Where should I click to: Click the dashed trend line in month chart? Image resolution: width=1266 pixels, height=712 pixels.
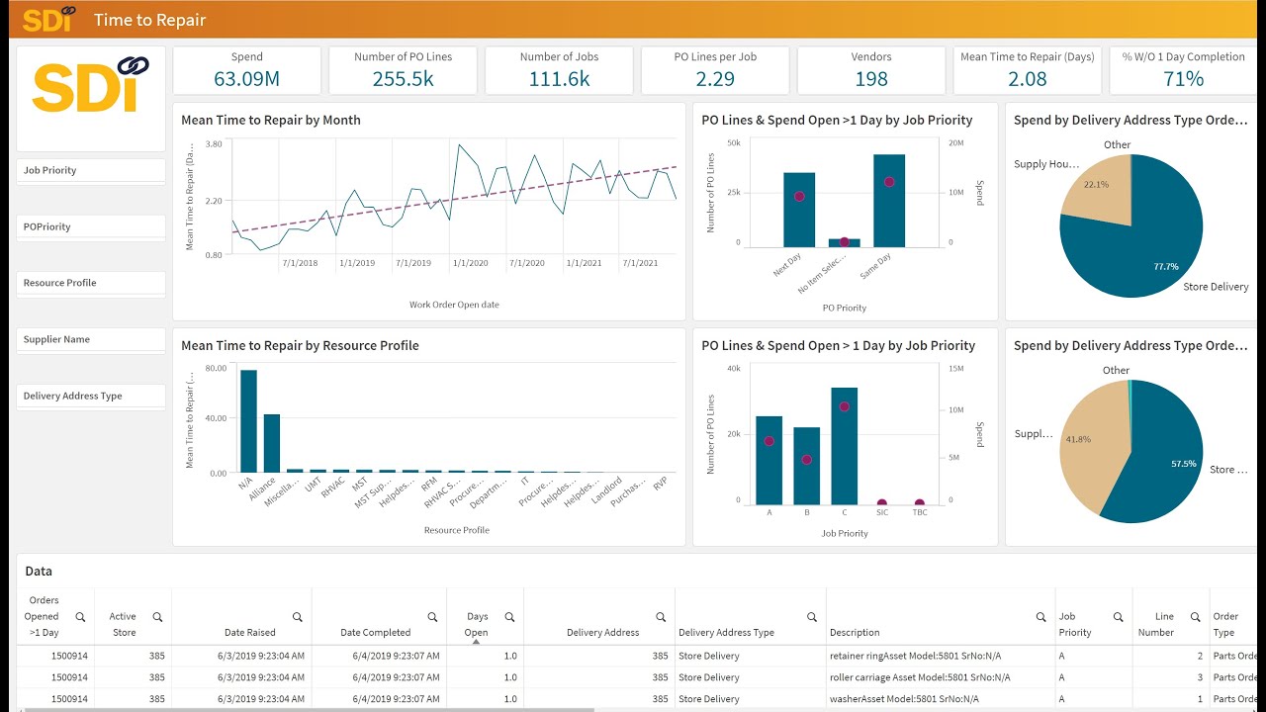coord(455,201)
